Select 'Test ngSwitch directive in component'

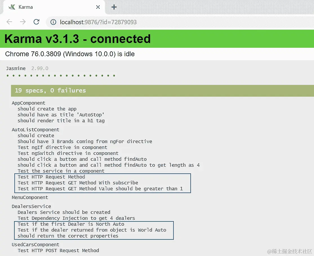pyautogui.click(x=68, y=153)
